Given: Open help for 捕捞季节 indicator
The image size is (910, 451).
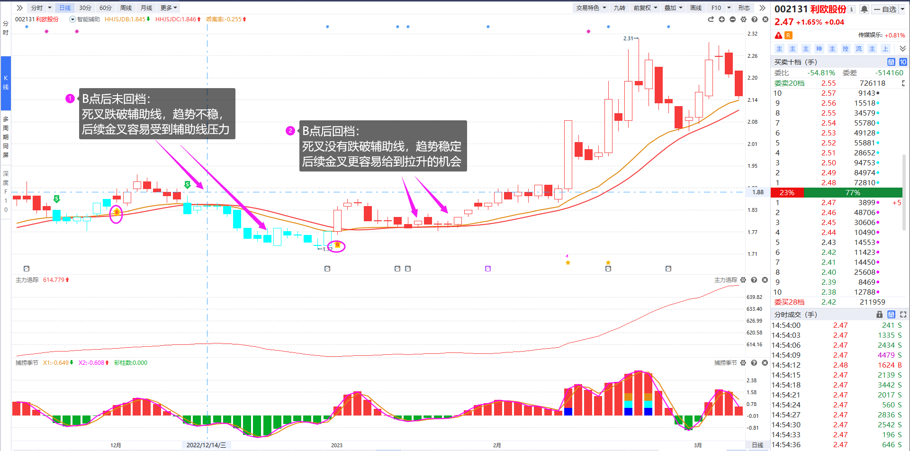Looking at the screenshot, I should pos(754,363).
